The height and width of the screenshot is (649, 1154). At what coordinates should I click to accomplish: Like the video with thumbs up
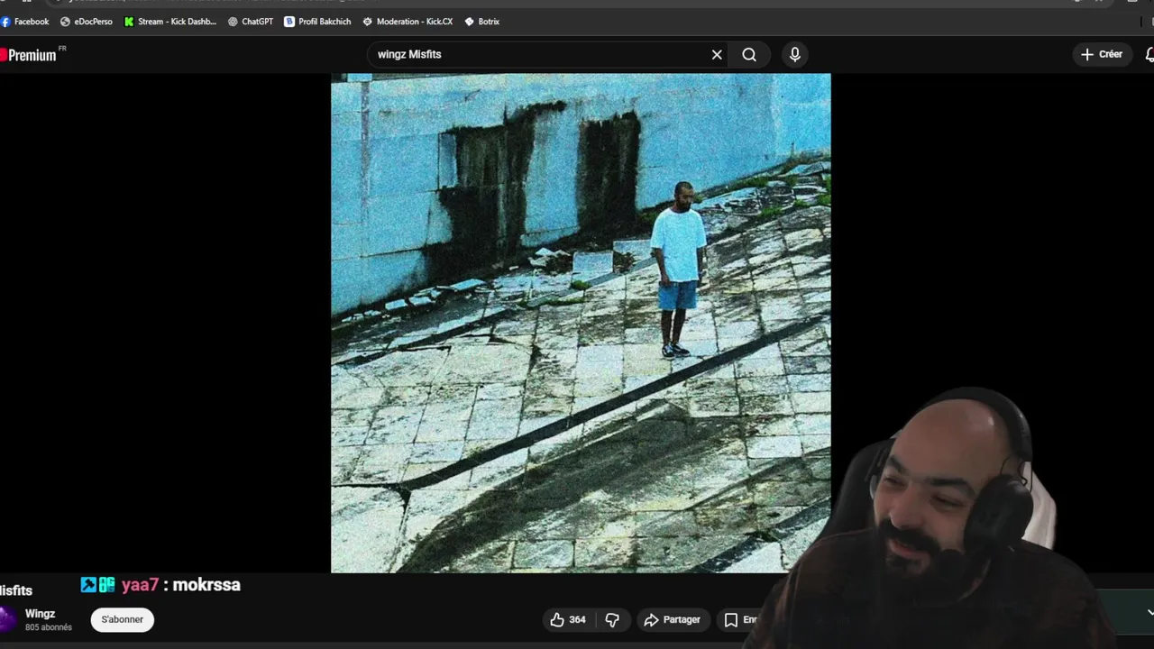click(x=568, y=619)
